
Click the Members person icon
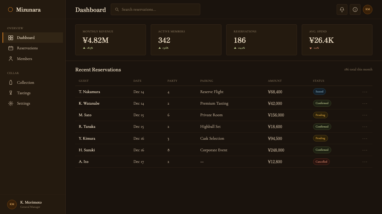click(11, 59)
